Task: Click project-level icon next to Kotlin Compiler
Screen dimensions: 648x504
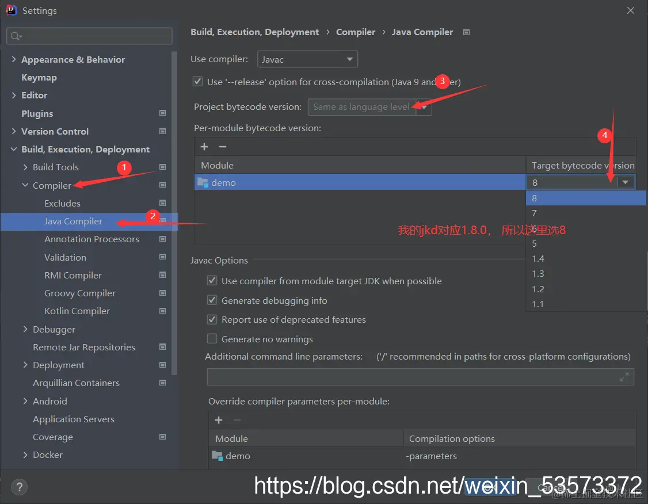Action: [x=162, y=311]
